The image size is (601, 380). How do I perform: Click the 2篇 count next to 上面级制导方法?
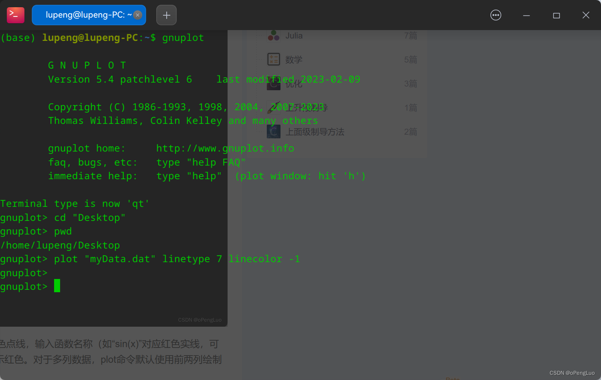411,132
